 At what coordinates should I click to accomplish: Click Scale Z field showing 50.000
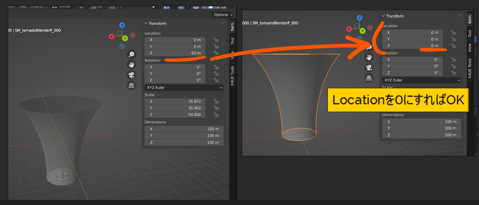pos(175,115)
